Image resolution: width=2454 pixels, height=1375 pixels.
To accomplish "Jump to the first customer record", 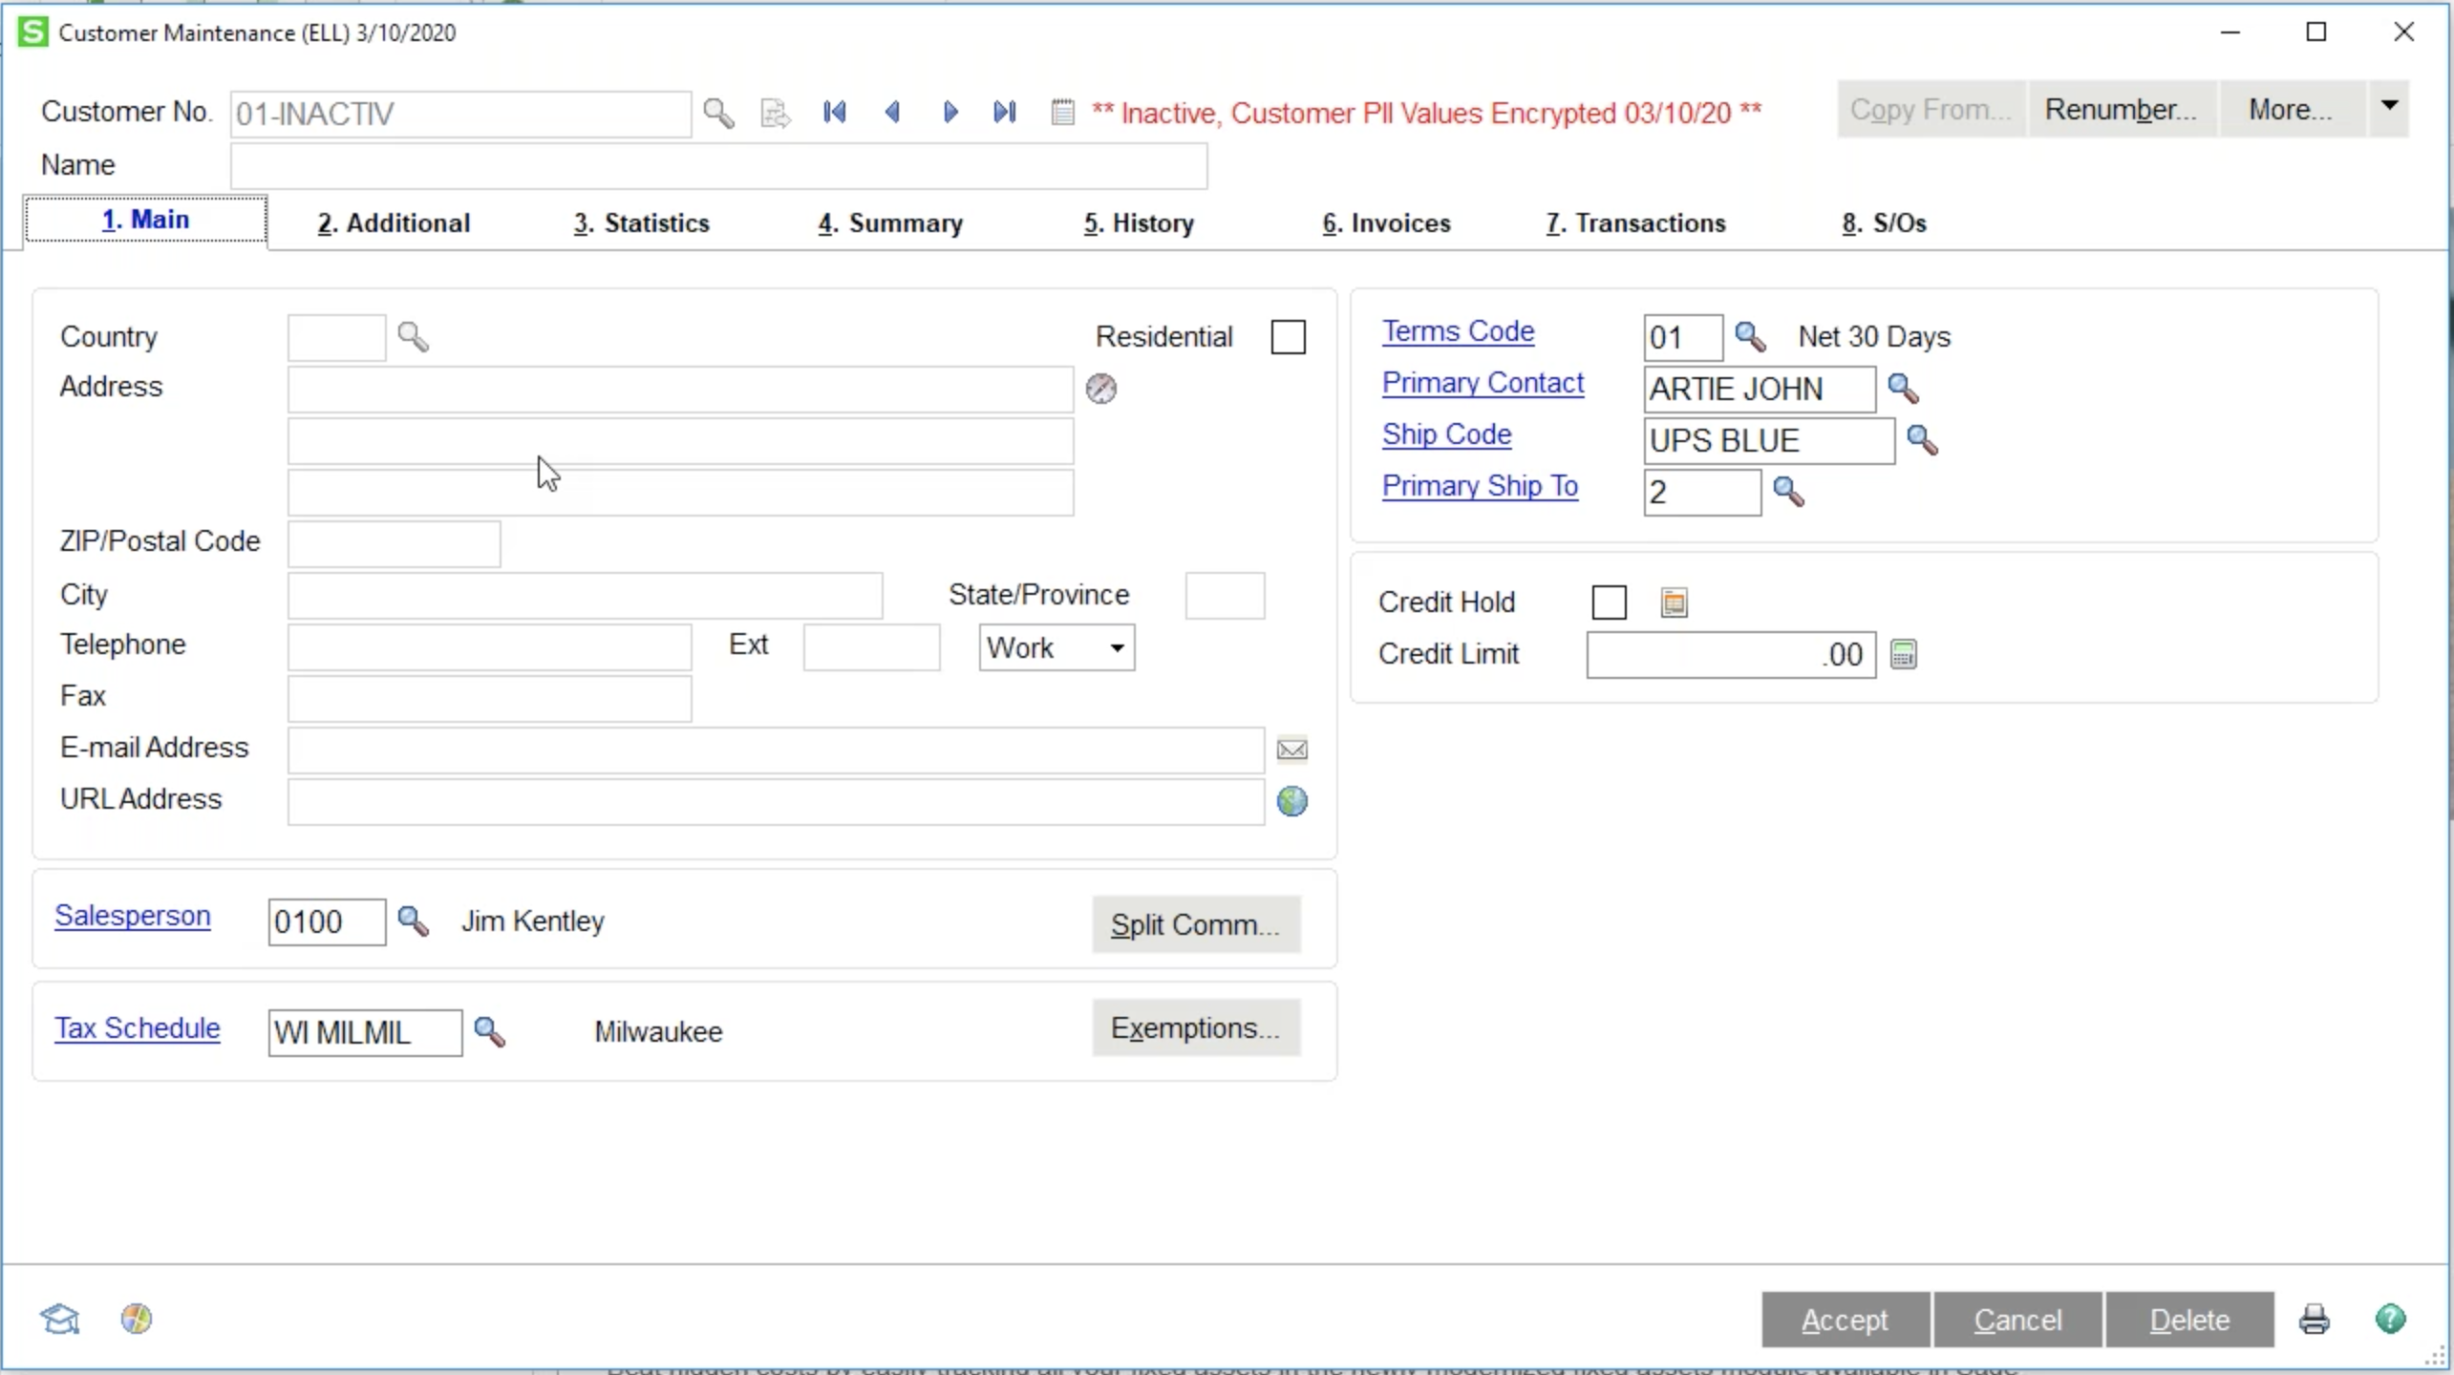I will [x=834, y=113].
